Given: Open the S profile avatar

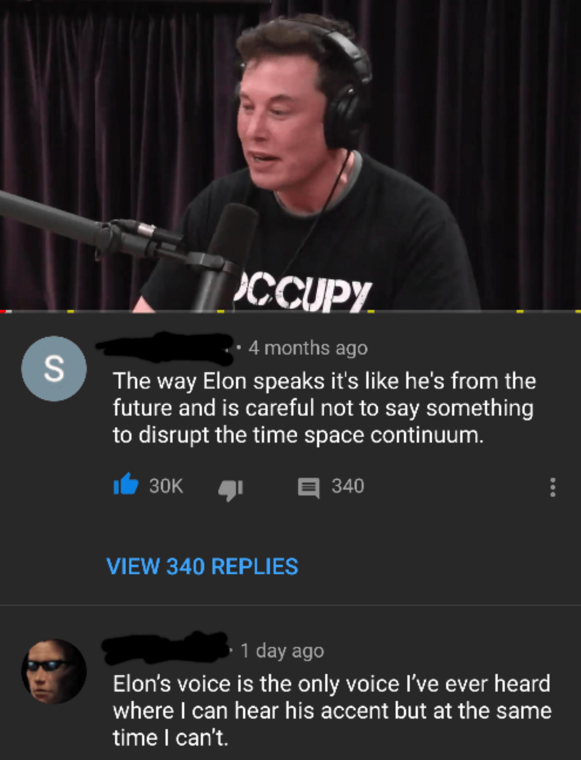Looking at the screenshot, I should (54, 369).
